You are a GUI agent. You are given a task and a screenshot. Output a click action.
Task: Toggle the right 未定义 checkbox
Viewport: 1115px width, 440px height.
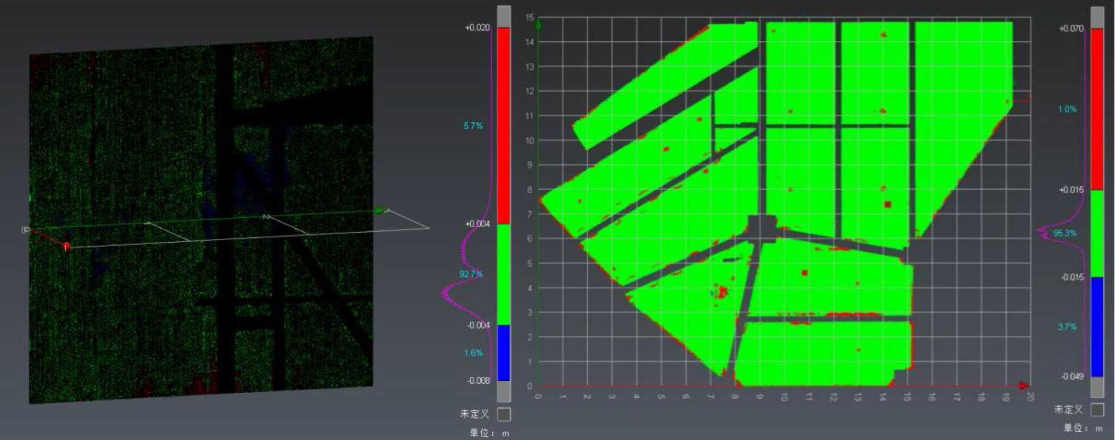pyautogui.click(x=1097, y=410)
